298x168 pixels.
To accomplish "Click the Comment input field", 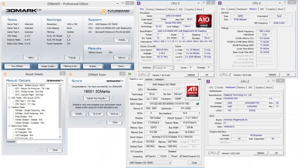I will point(39,142).
